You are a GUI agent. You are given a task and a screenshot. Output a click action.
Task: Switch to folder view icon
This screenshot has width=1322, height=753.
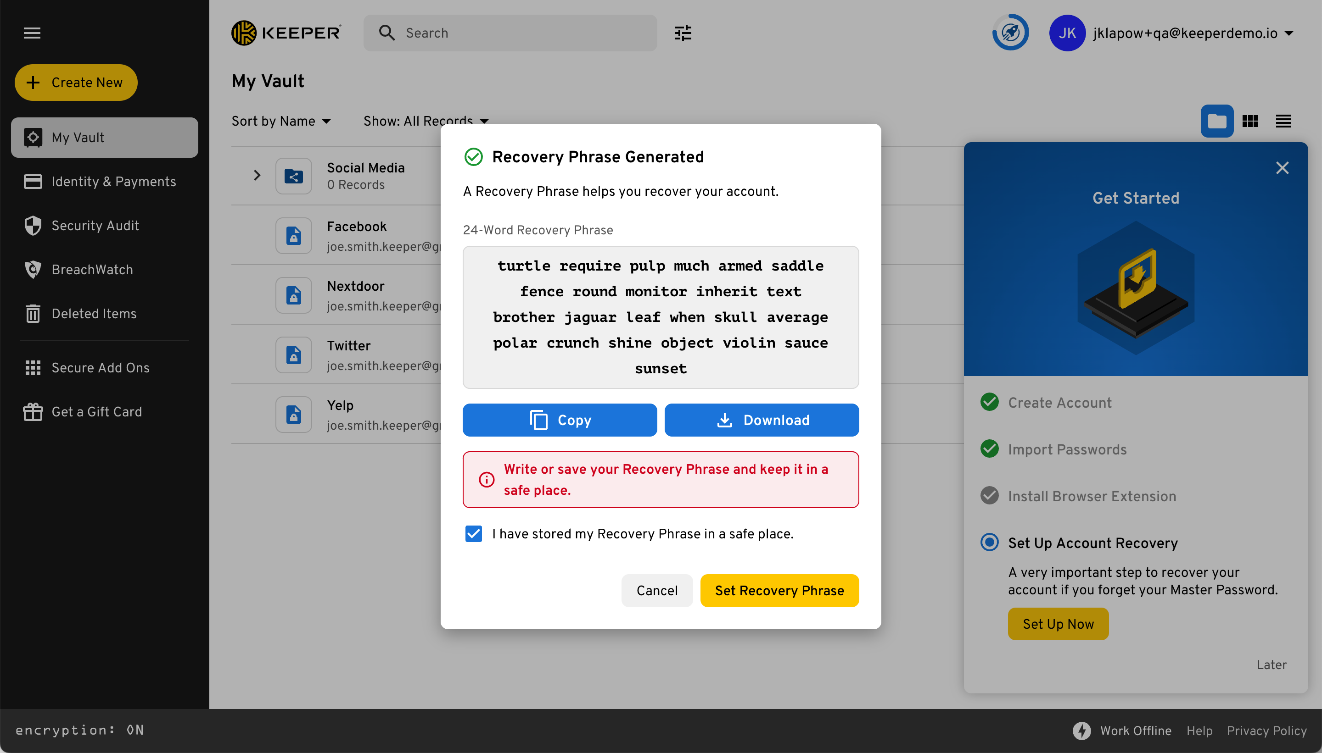[1216, 122]
